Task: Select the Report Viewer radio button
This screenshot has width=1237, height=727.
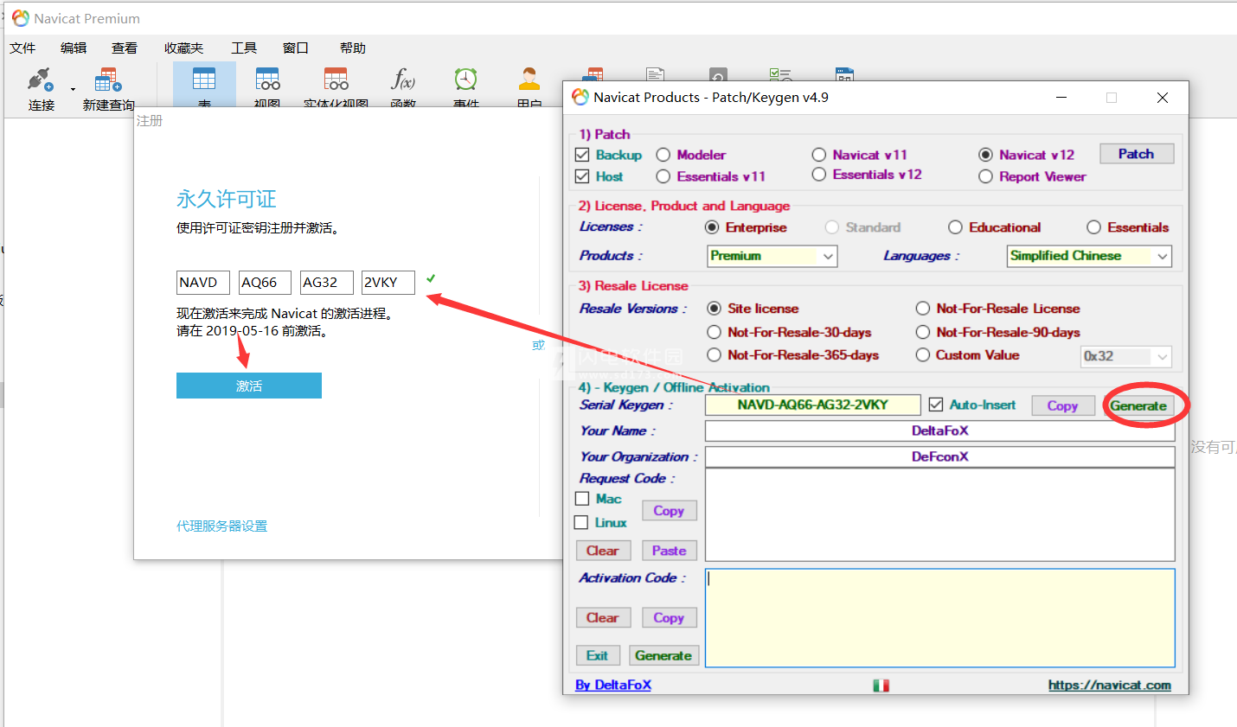Action: point(985,176)
